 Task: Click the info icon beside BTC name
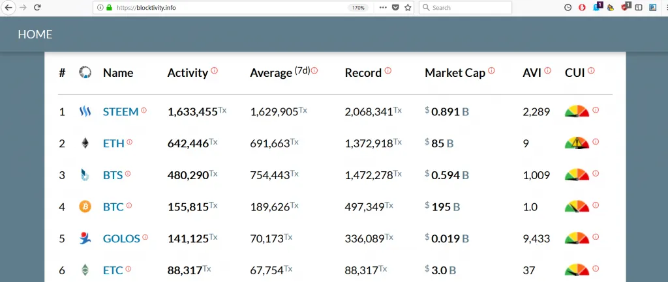129,205
